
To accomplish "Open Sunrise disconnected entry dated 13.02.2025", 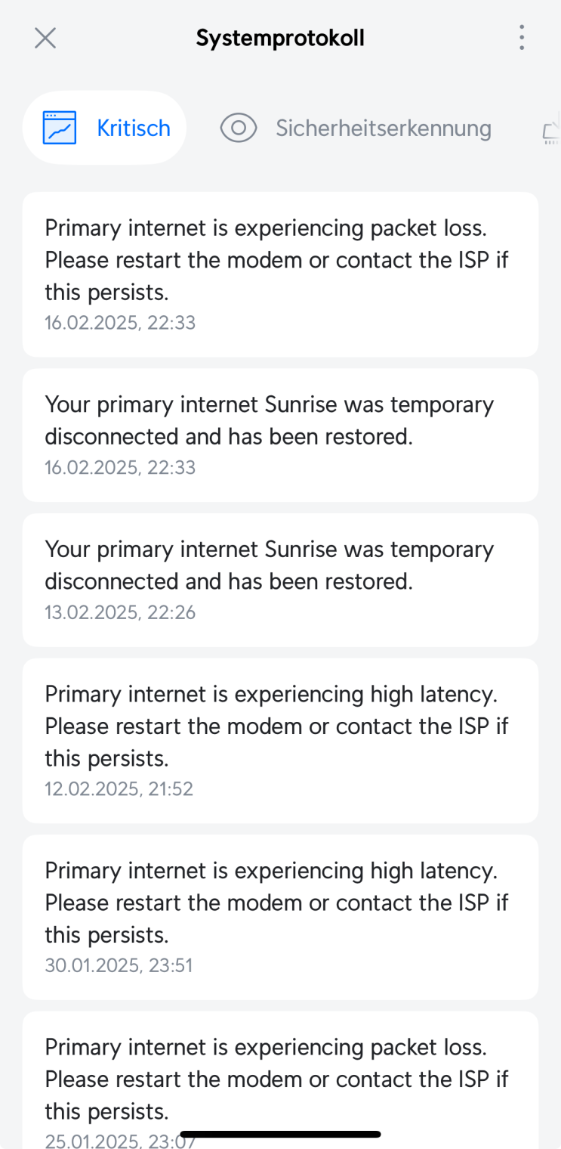I will click(280, 565).
